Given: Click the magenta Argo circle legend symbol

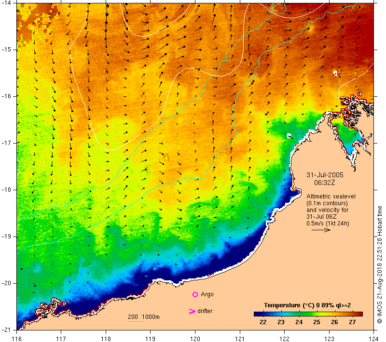Looking at the screenshot, I should click(x=195, y=294).
